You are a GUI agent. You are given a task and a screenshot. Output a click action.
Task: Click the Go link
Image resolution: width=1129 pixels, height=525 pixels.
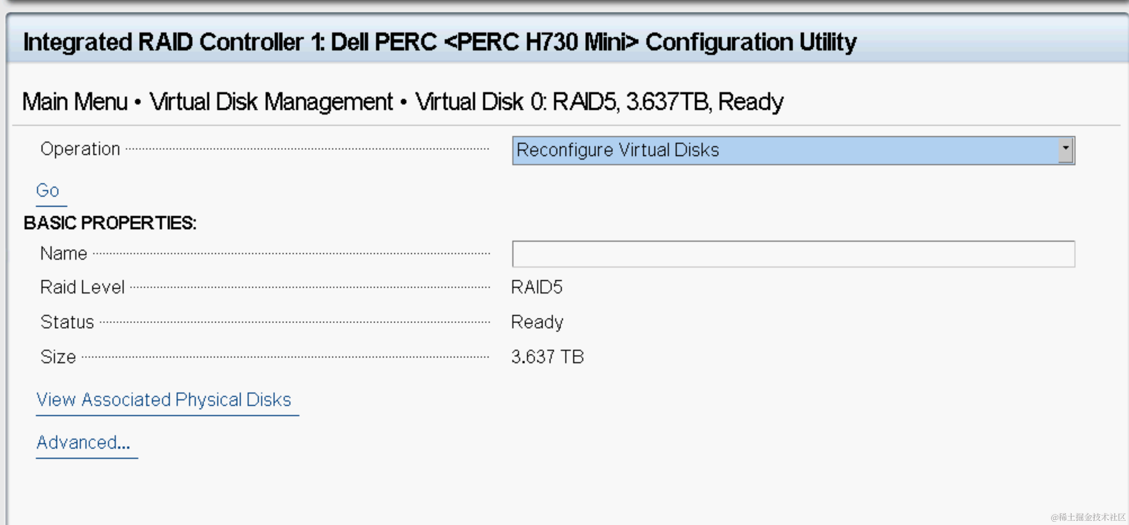coord(48,191)
